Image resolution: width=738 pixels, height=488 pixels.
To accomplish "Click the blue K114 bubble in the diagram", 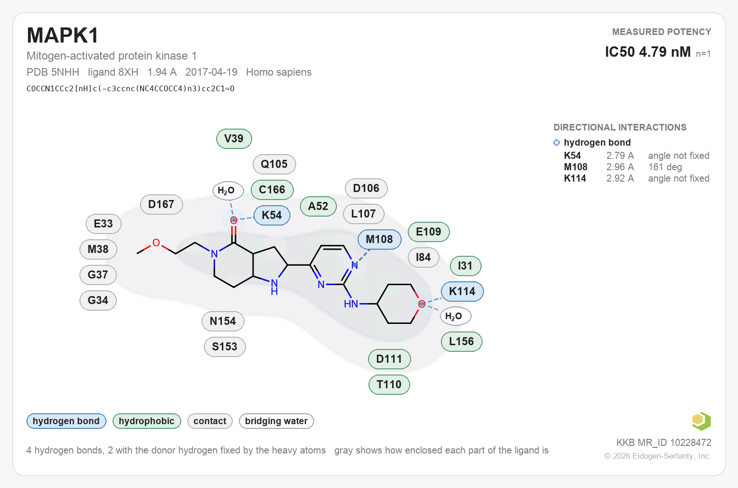I will [462, 292].
